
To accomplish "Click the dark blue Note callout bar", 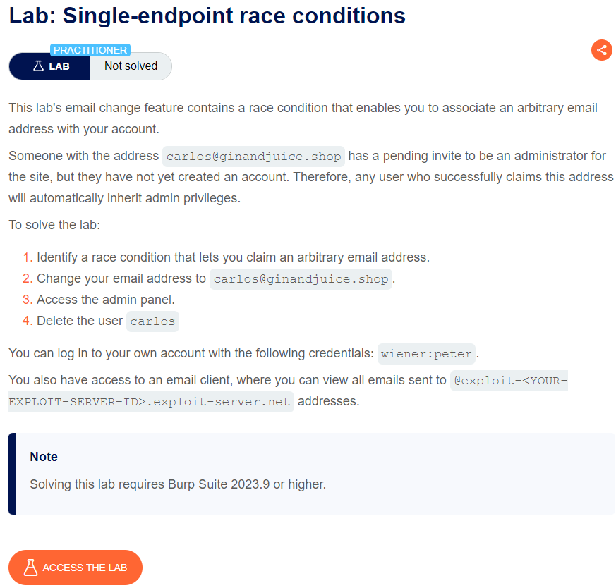I will (12, 473).
